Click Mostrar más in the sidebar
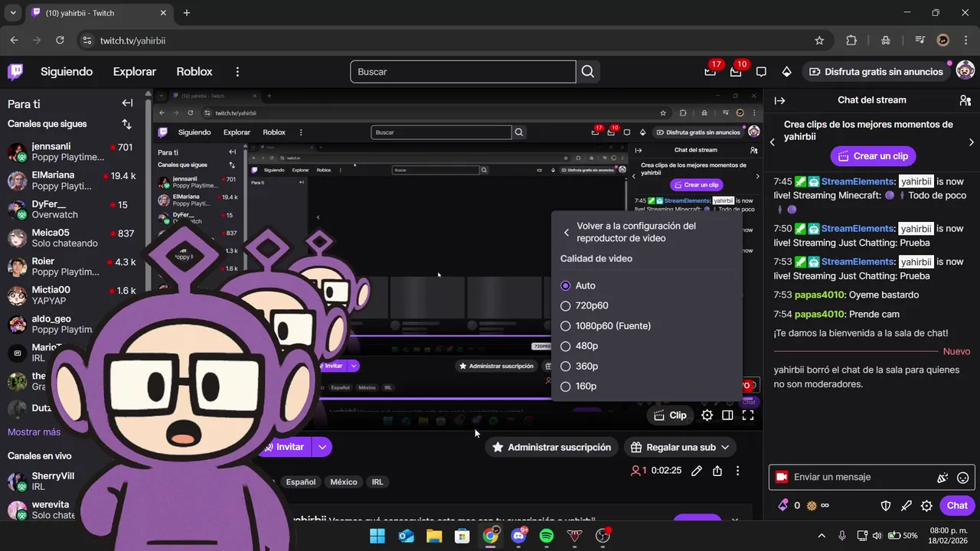 (34, 432)
